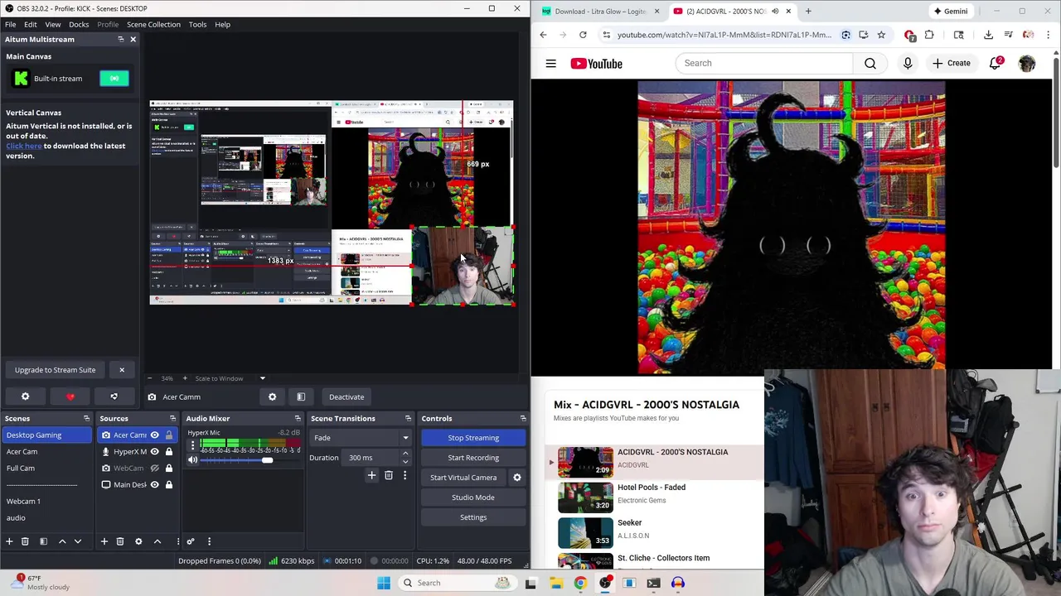Screen dimensions: 1061x596
Task: Undock the Aitum Multistream panel
Action: tap(121, 40)
